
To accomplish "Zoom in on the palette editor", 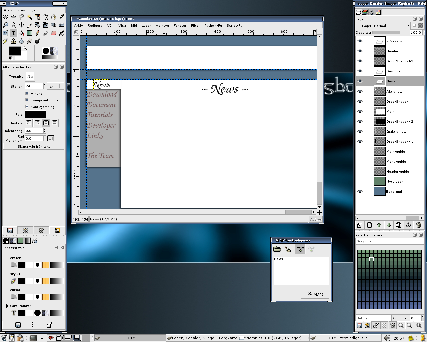I will tap(409, 325).
